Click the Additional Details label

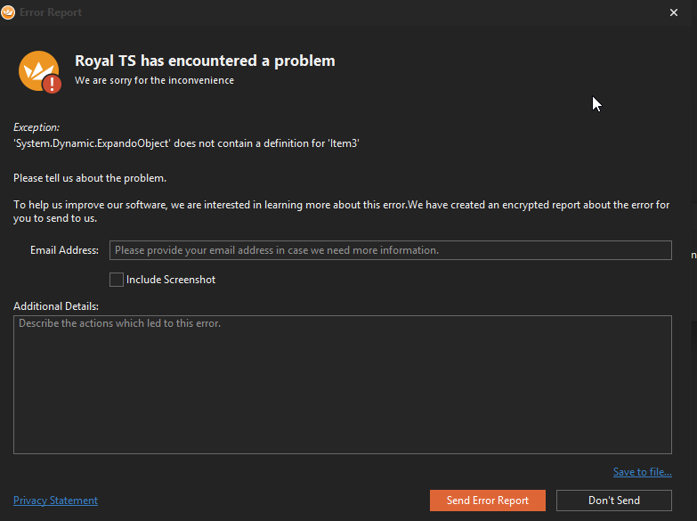[x=56, y=306]
